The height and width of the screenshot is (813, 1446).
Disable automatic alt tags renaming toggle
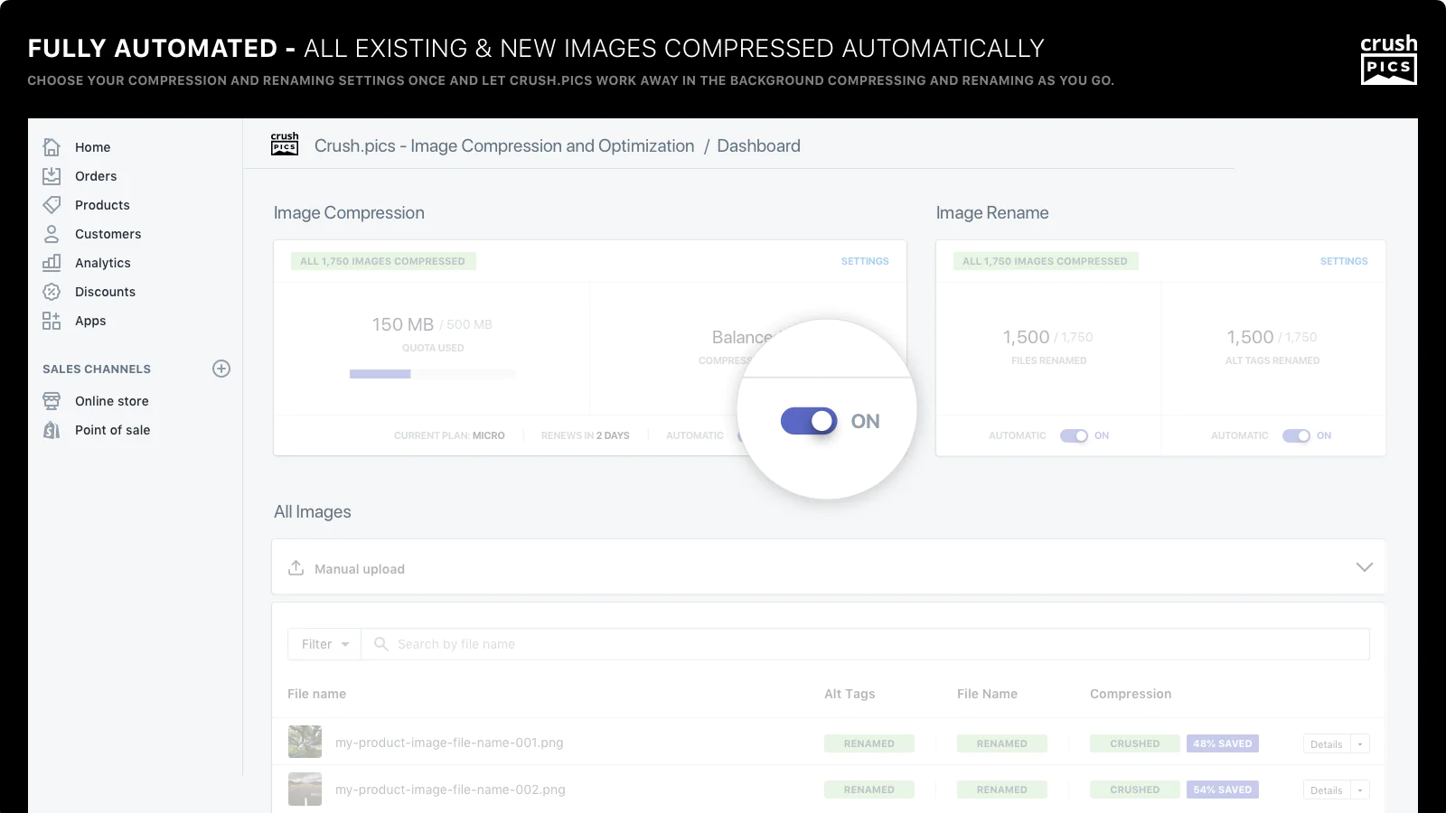[1296, 435]
